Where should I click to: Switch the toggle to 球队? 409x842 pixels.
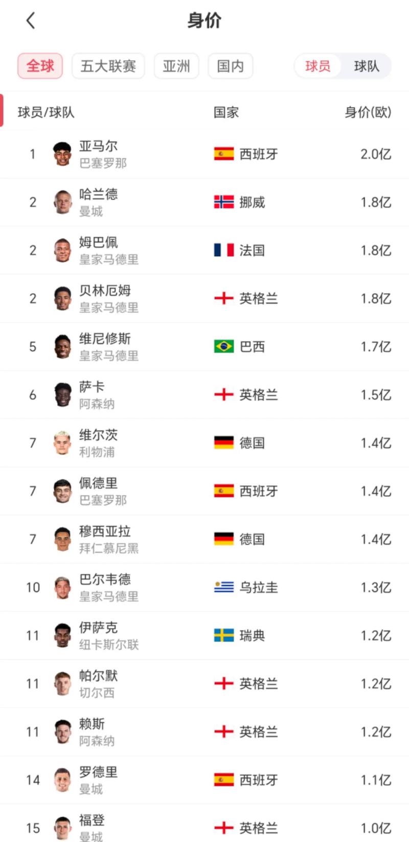click(x=367, y=66)
